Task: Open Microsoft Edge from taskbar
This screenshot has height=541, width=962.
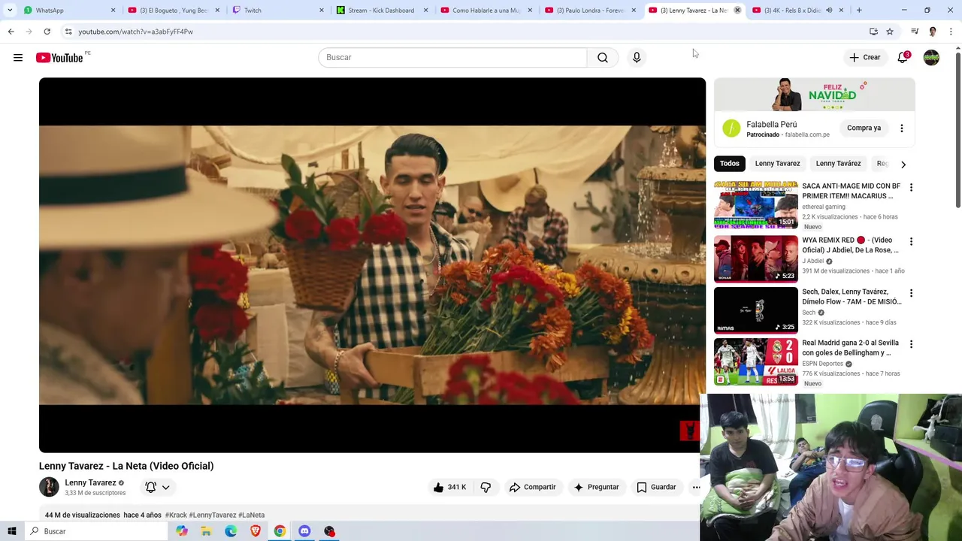Action: tap(231, 531)
